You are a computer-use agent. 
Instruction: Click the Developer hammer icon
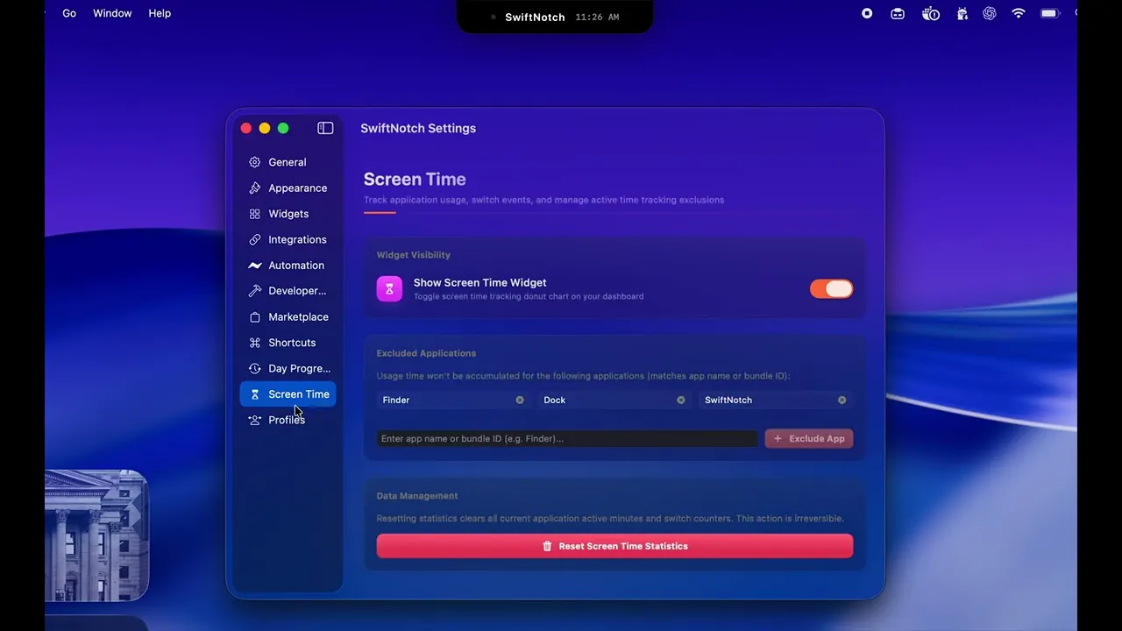(x=254, y=291)
